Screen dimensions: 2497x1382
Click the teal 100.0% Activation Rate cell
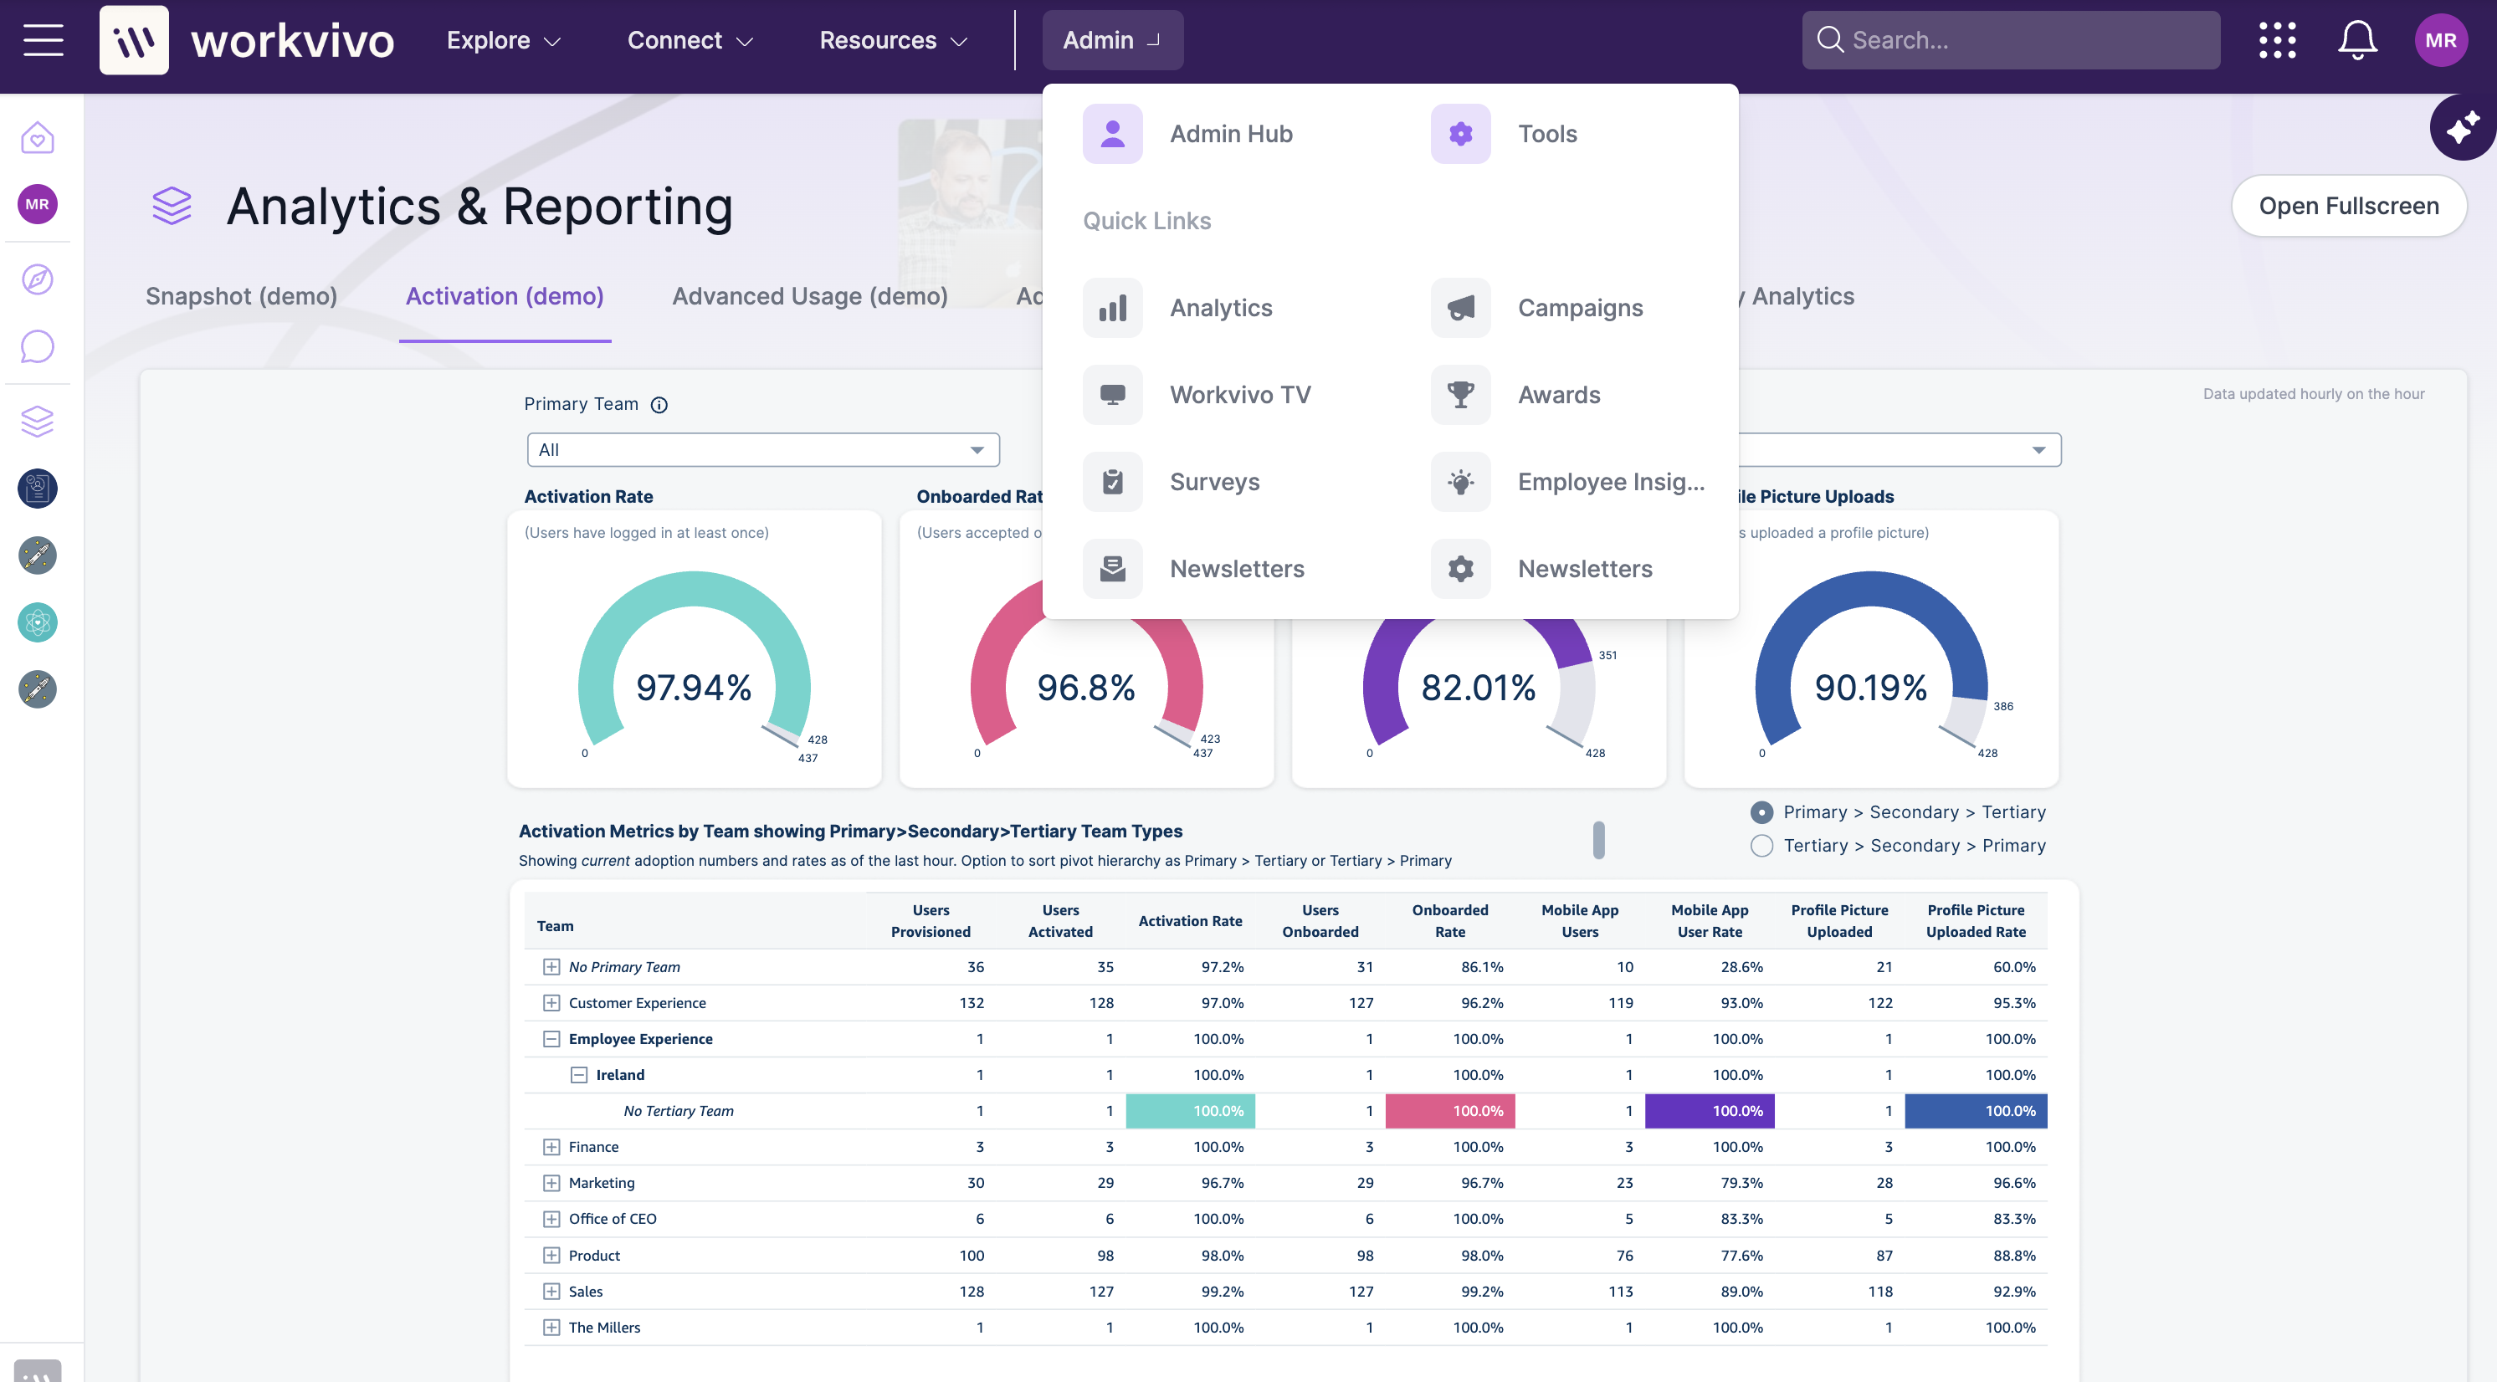[1190, 1111]
